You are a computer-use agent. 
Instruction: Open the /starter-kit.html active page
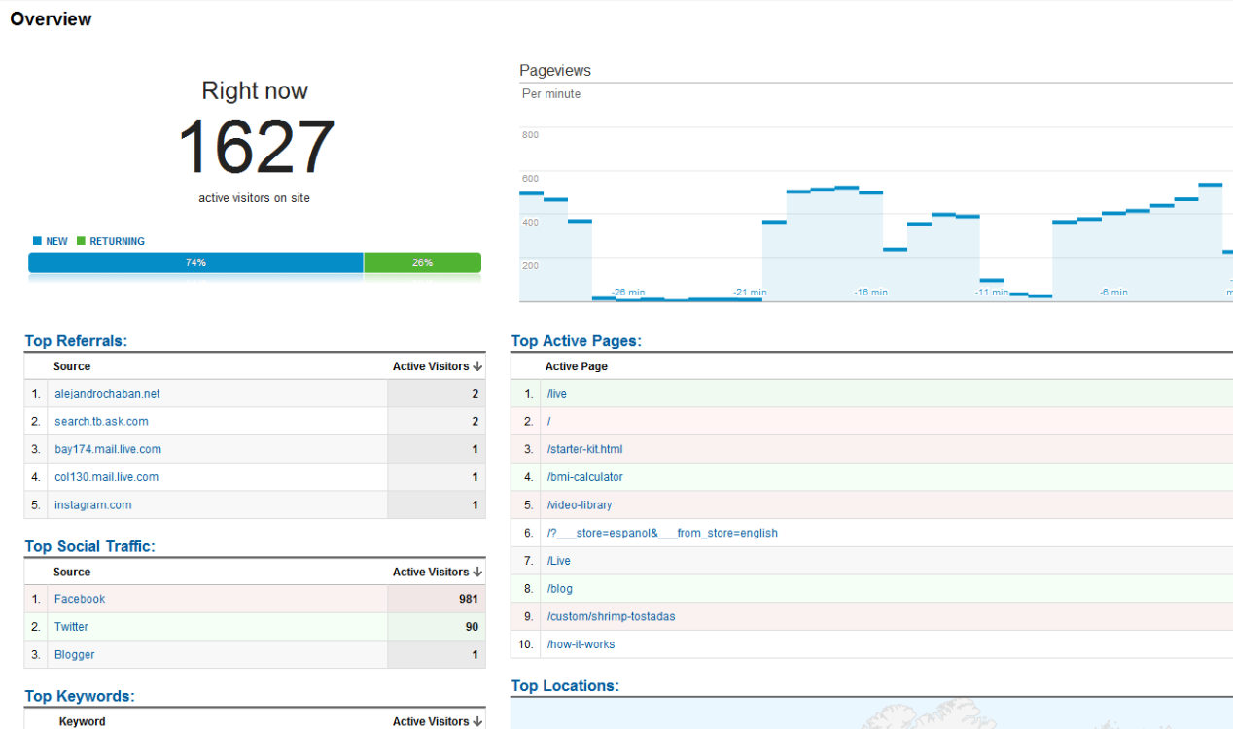coord(584,449)
